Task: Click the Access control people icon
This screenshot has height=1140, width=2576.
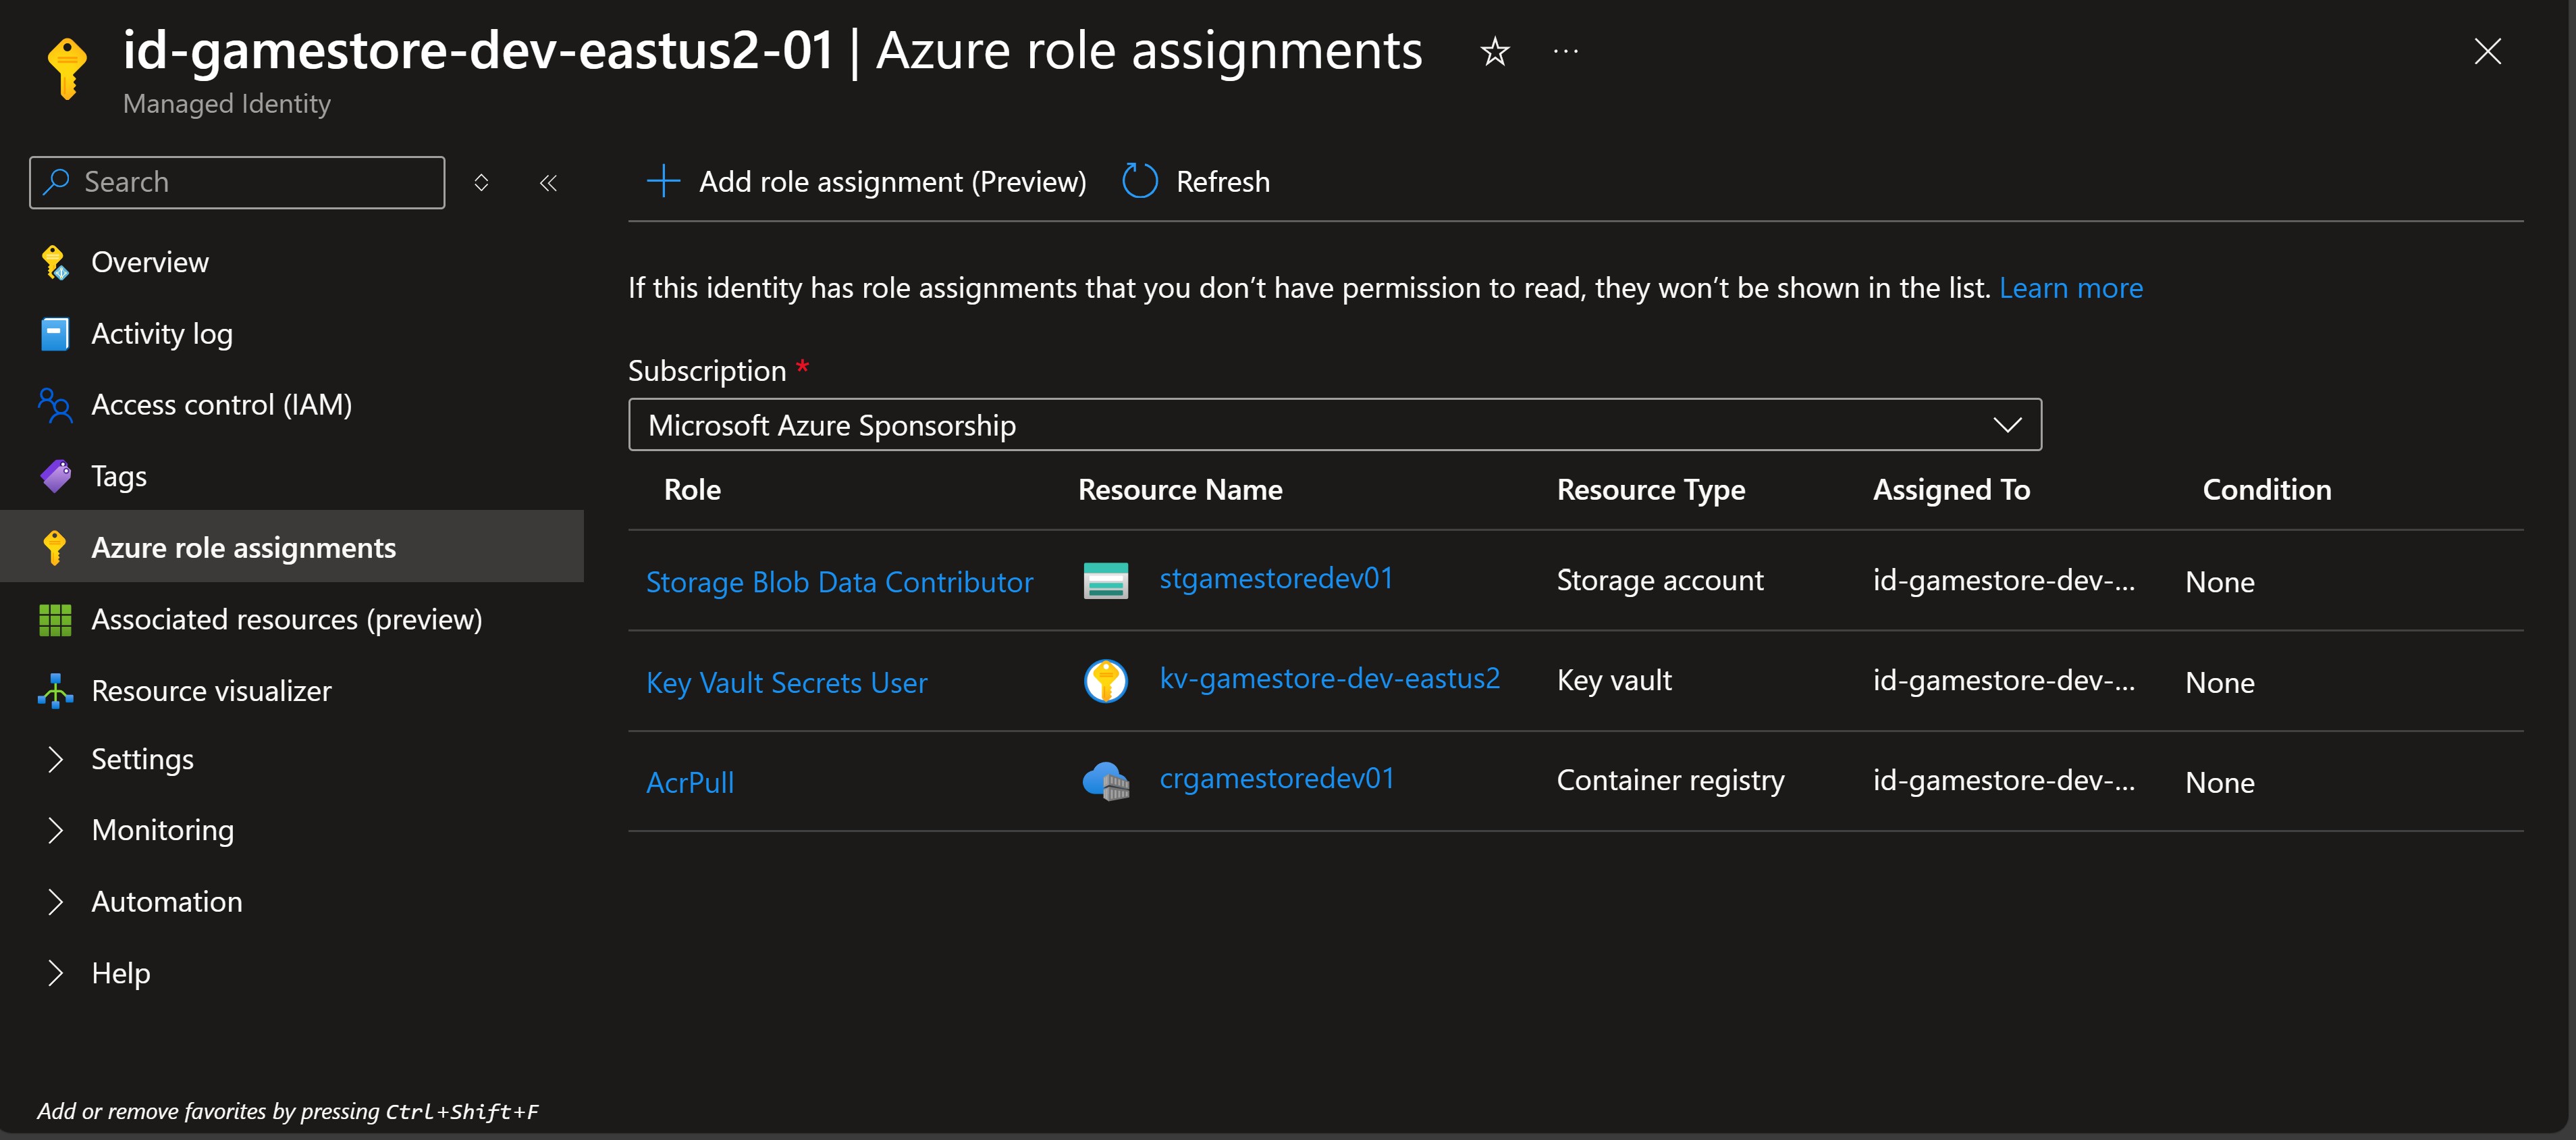Action: coord(55,405)
